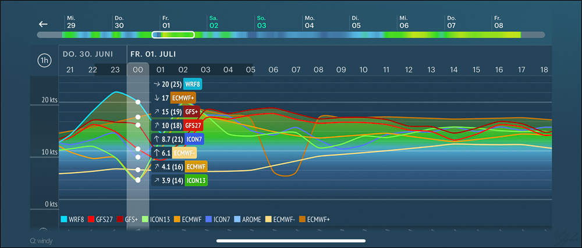Jump to hour 09 on hour axis
Viewport: 582px width, 248px height.
coord(340,70)
